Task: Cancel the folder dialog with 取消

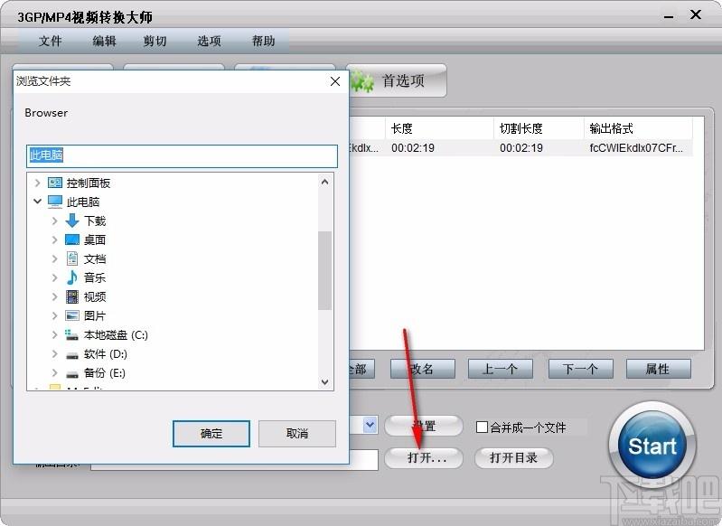Action: pos(297,434)
